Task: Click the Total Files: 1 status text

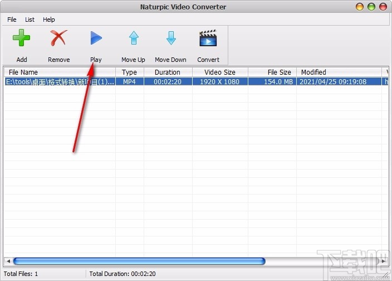Action: [x=21, y=274]
